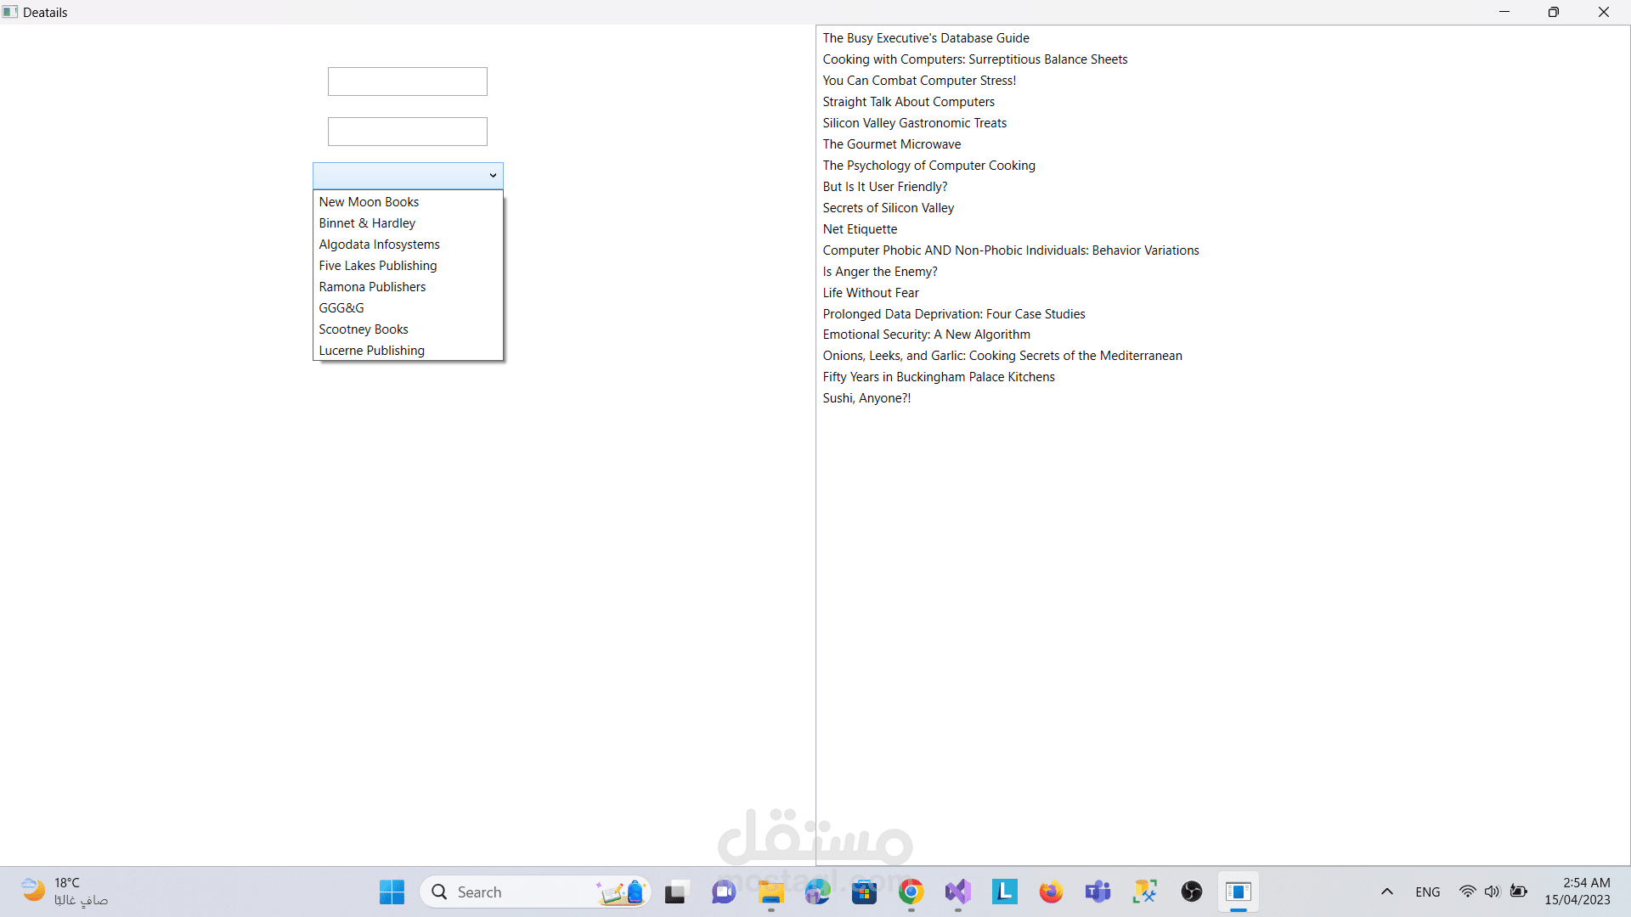Select New Moon Books from dropdown list
This screenshot has height=917, width=1631.
click(x=369, y=202)
